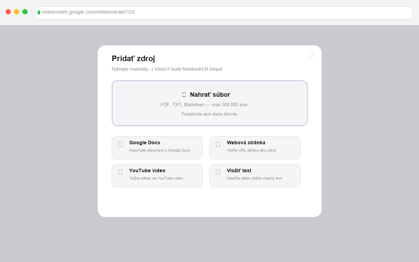
Task: Add a Webová stránka source
Action: coord(255,147)
